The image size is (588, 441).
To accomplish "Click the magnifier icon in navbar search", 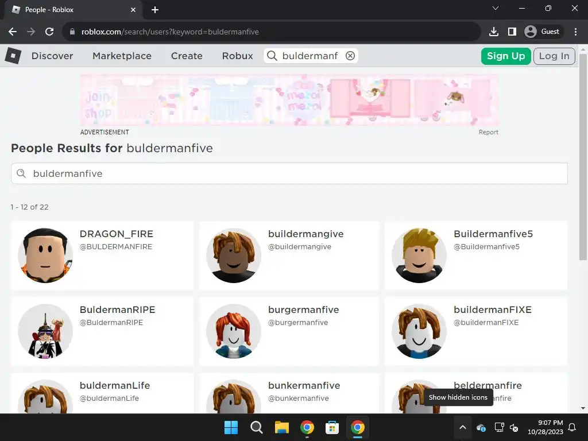I will tap(272, 56).
